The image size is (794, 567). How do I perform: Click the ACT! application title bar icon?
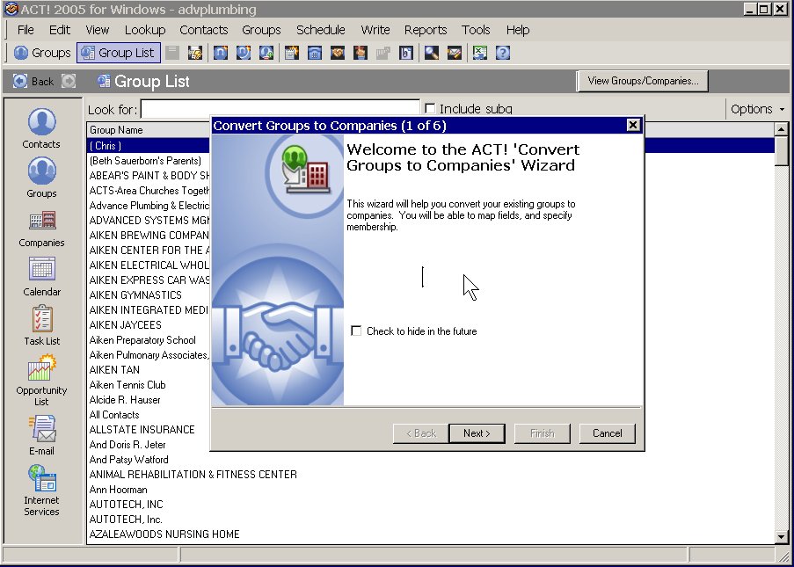pyautogui.click(x=11, y=9)
